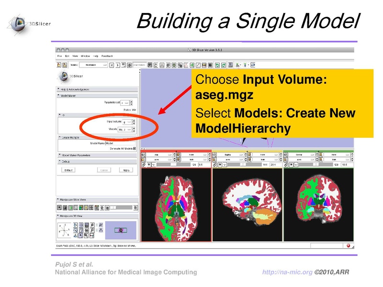The width and height of the screenshot is (383, 287).
Task: Click the layout chooser toolbar icon
Action: [x=230, y=65]
